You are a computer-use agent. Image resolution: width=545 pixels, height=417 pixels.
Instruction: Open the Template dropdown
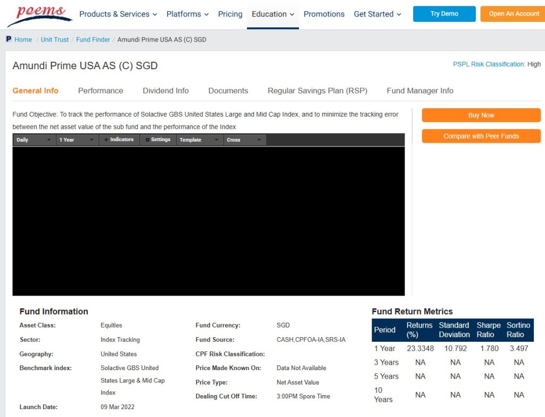tap(200, 140)
